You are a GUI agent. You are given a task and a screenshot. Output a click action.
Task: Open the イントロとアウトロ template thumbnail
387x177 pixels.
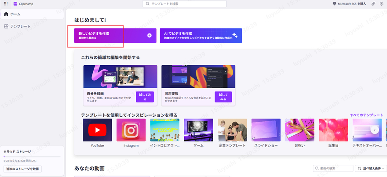pos(165,130)
